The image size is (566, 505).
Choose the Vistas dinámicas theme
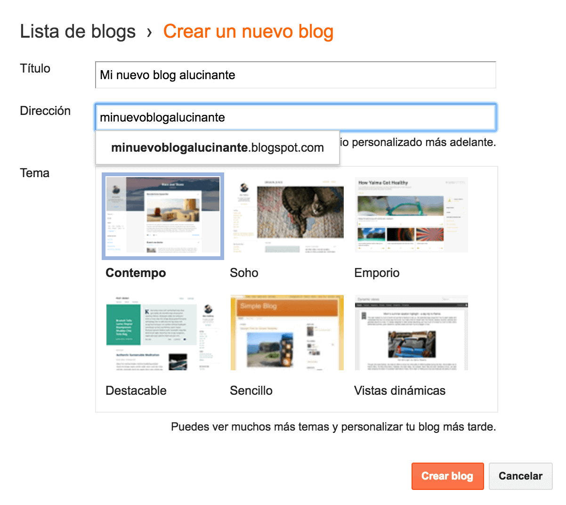411,332
